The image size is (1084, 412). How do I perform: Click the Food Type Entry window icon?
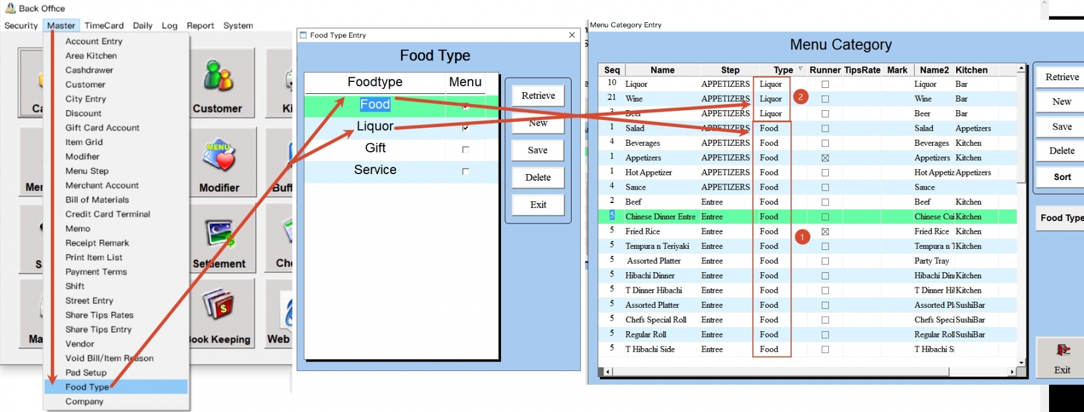tap(304, 35)
